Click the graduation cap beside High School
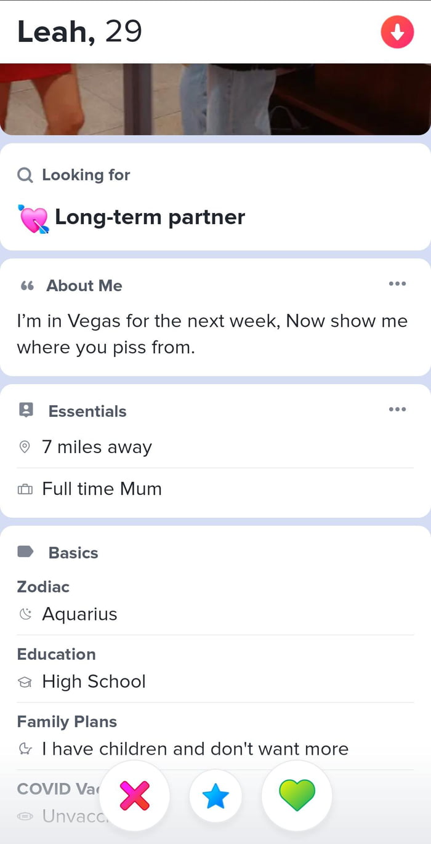 tap(25, 681)
